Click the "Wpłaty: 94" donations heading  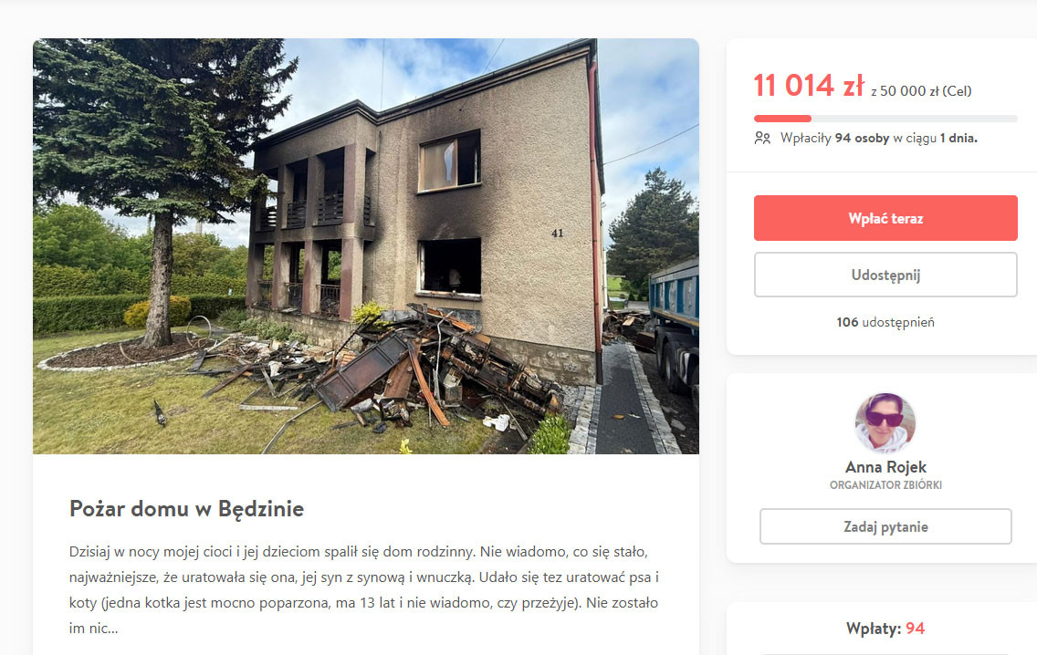click(885, 629)
